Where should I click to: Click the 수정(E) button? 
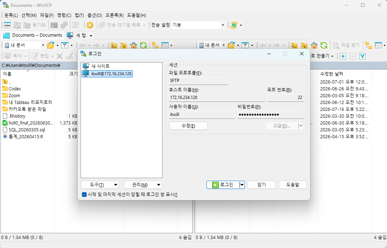click(x=188, y=126)
